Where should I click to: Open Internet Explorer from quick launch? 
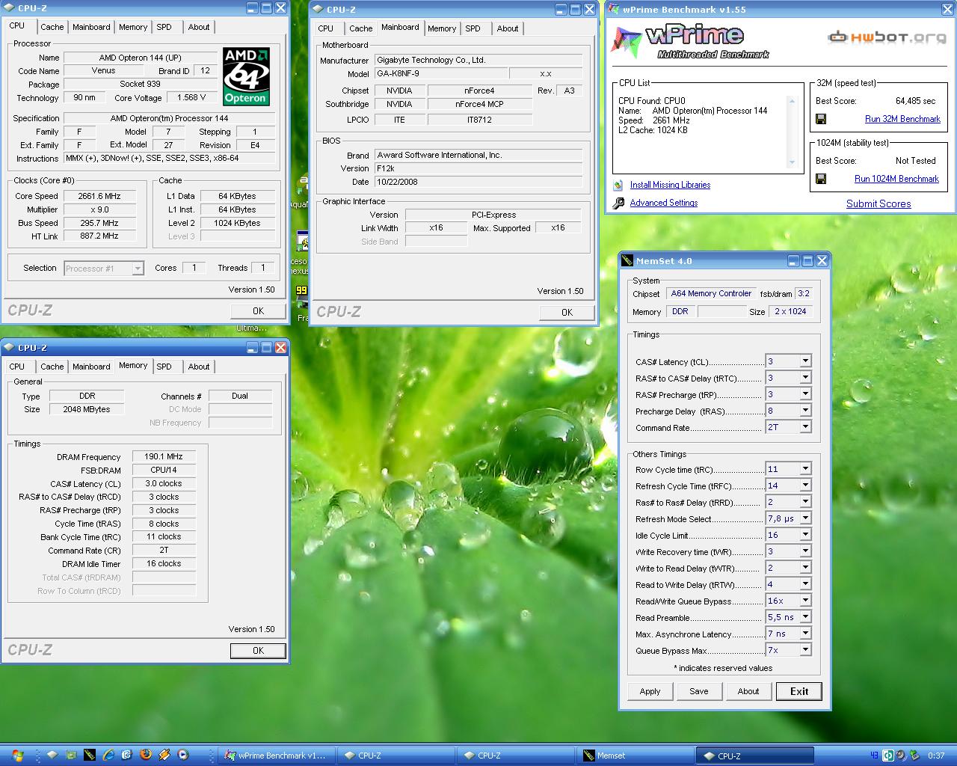(108, 755)
